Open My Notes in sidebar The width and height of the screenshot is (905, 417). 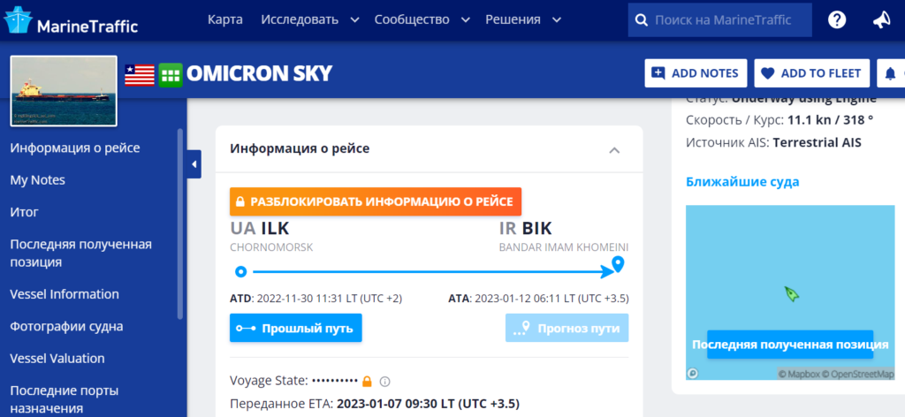[37, 180]
